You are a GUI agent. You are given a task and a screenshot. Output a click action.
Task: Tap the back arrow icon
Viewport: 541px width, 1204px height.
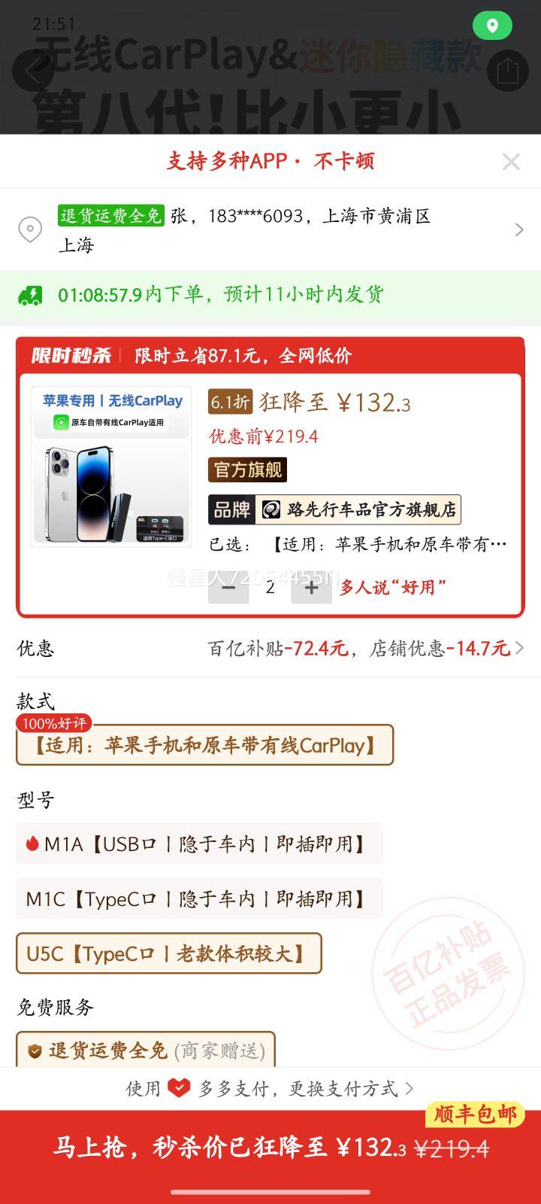(x=32, y=71)
